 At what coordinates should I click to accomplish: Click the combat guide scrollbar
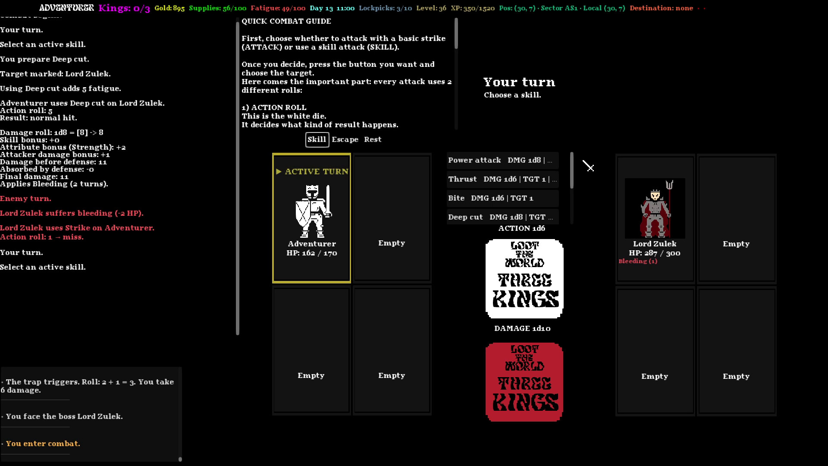(456, 34)
